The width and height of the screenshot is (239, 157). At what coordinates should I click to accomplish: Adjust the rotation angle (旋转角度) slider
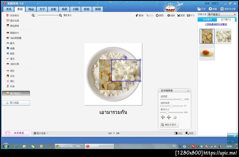point(171,106)
